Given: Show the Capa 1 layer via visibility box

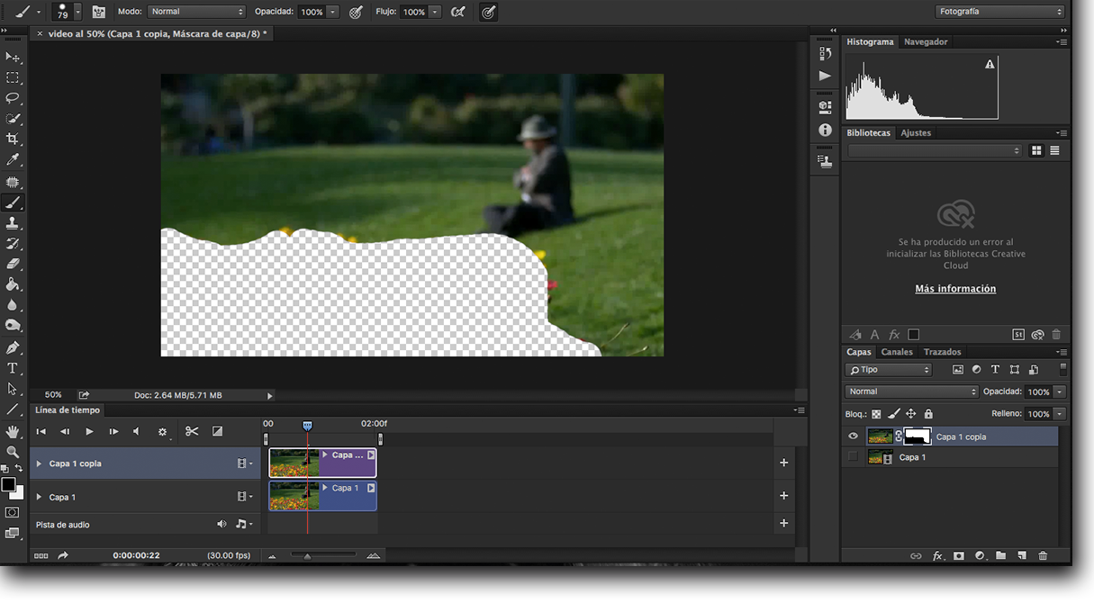Looking at the screenshot, I should point(854,457).
